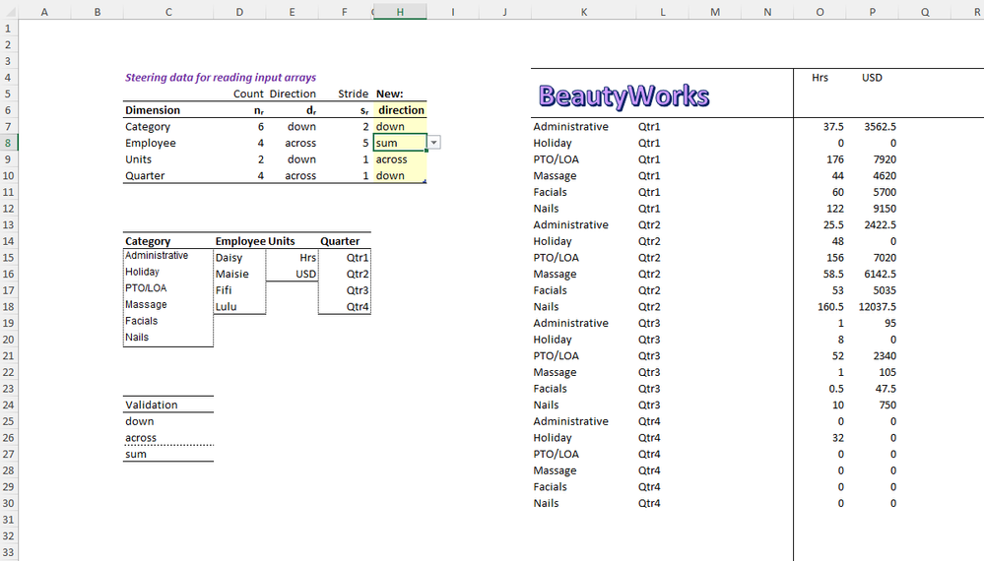This screenshot has width=984, height=561.
Task: Select 'Holiday' in the Category list
Action: (143, 272)
